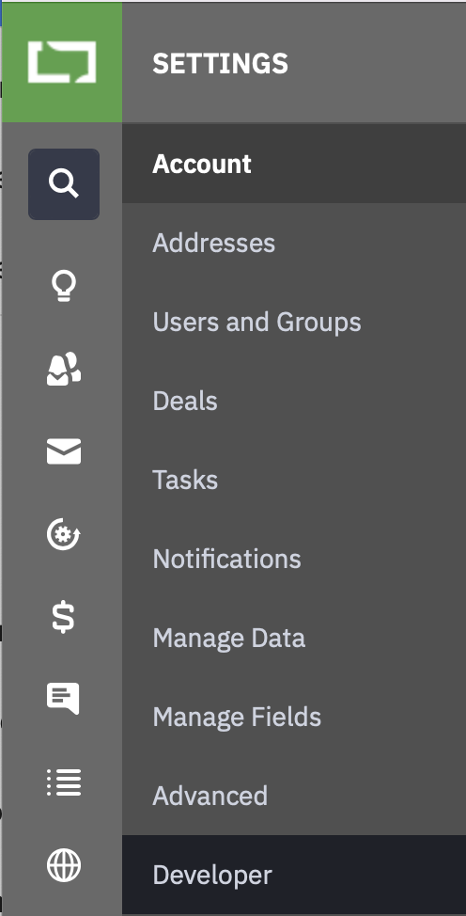This screenshot has width=466, height=916.
Task: Choose Manage Data option
Action: pyautogui.click(x=294, y=638)
